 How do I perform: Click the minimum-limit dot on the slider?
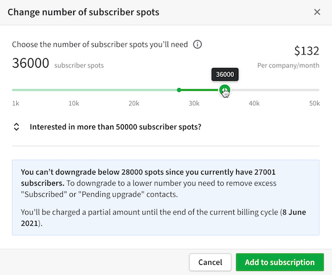point(179,90)
